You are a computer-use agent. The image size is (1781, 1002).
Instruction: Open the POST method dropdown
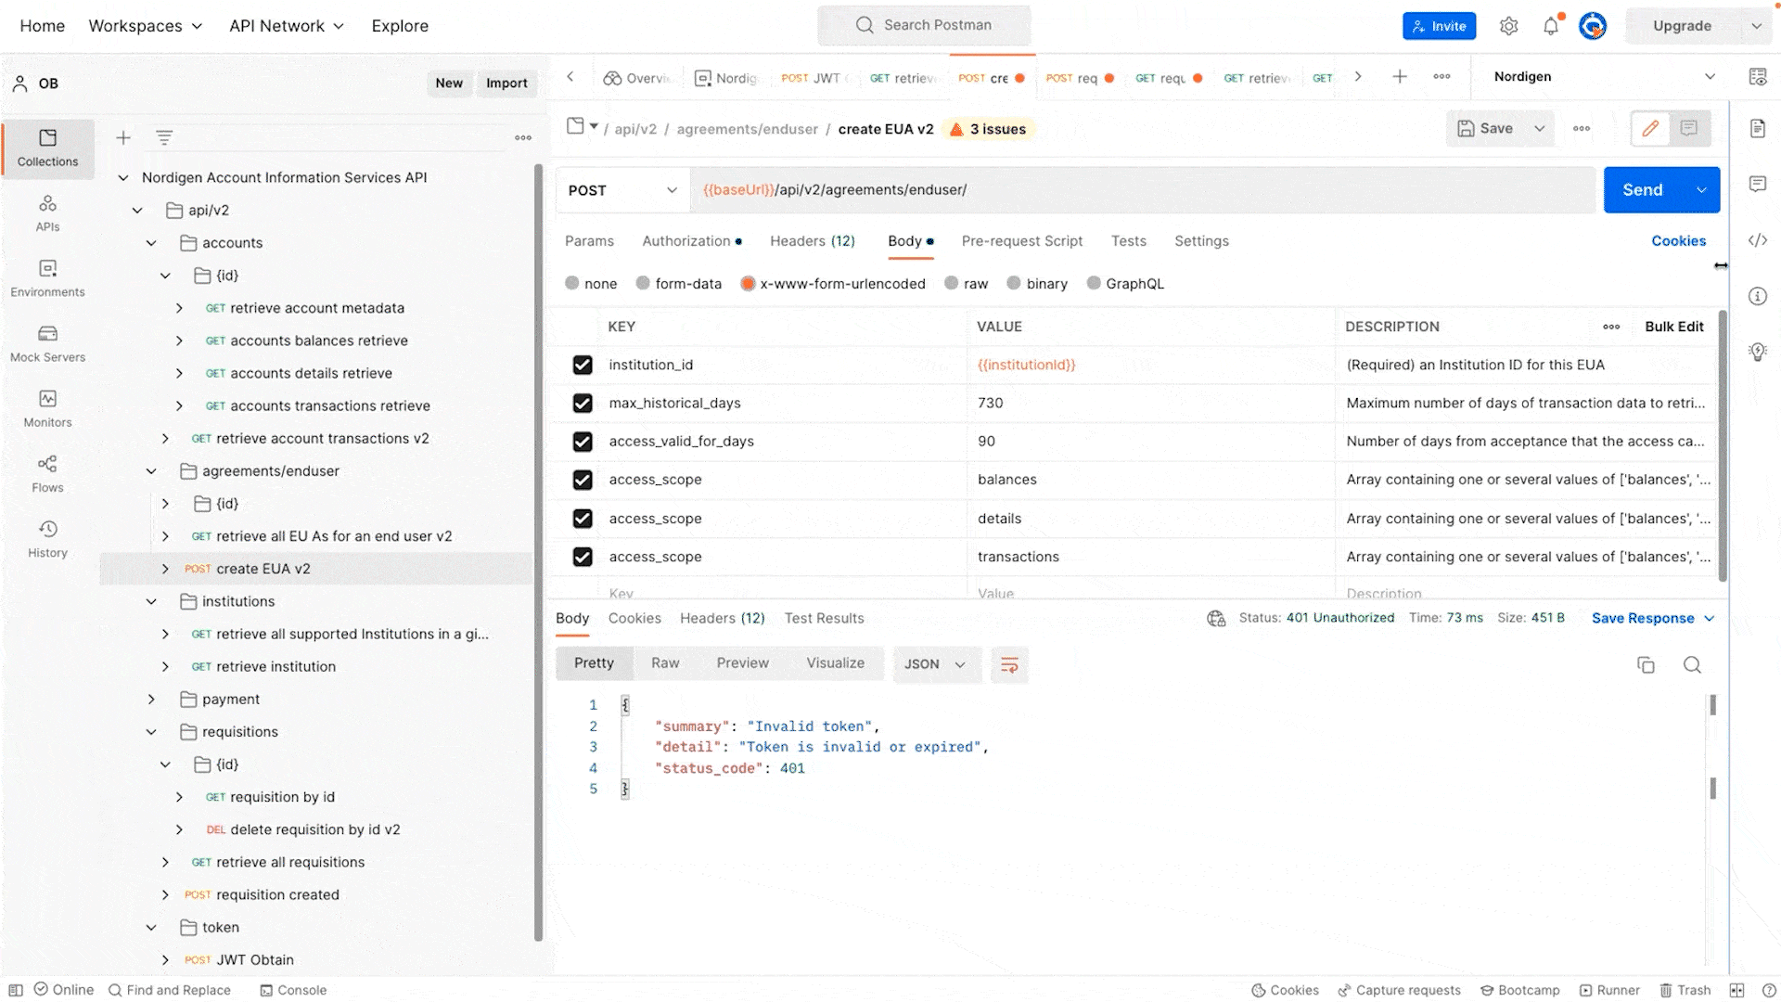click(x=622, y=190)
